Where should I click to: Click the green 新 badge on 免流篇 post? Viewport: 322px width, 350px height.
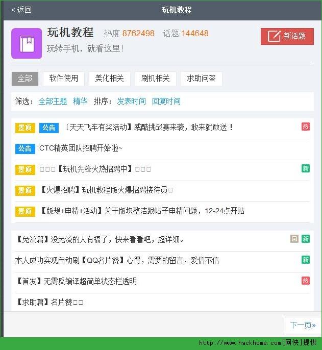click(305, 239)
